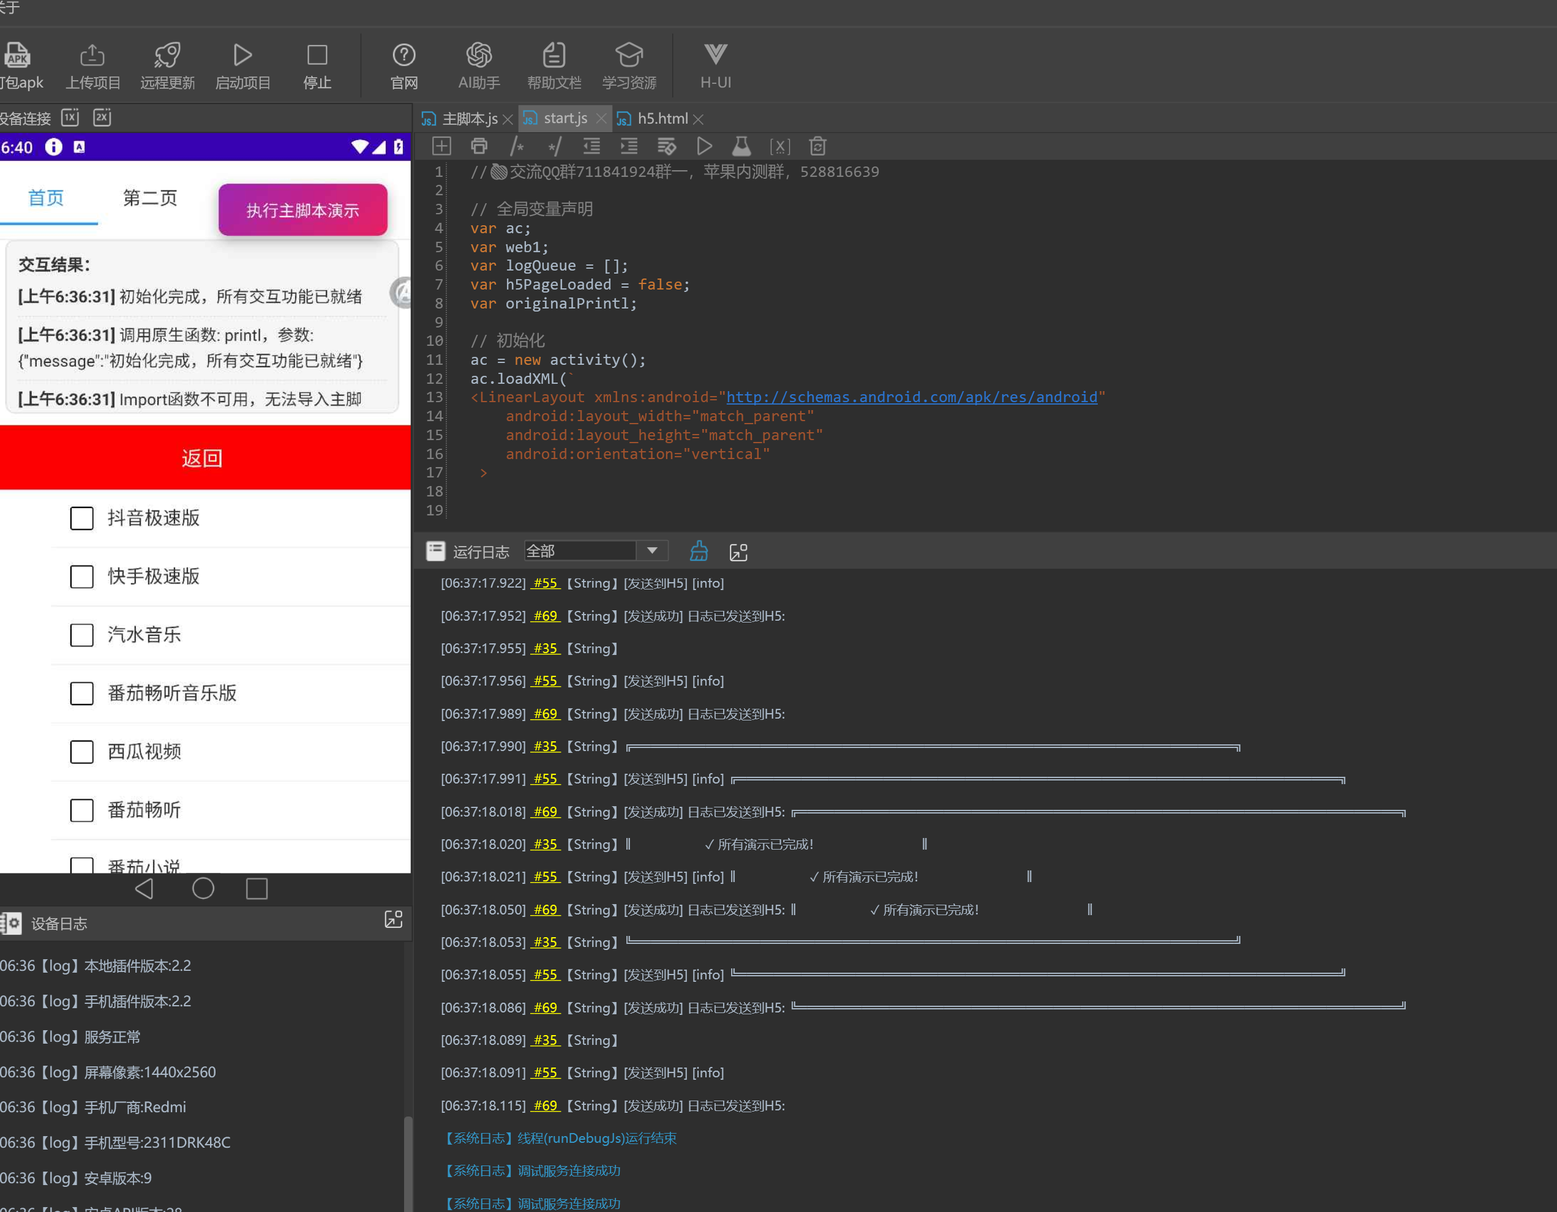Pop out the 运行日志 panel
Viewport: 1557px width, 1212px height.
[738, 552]
